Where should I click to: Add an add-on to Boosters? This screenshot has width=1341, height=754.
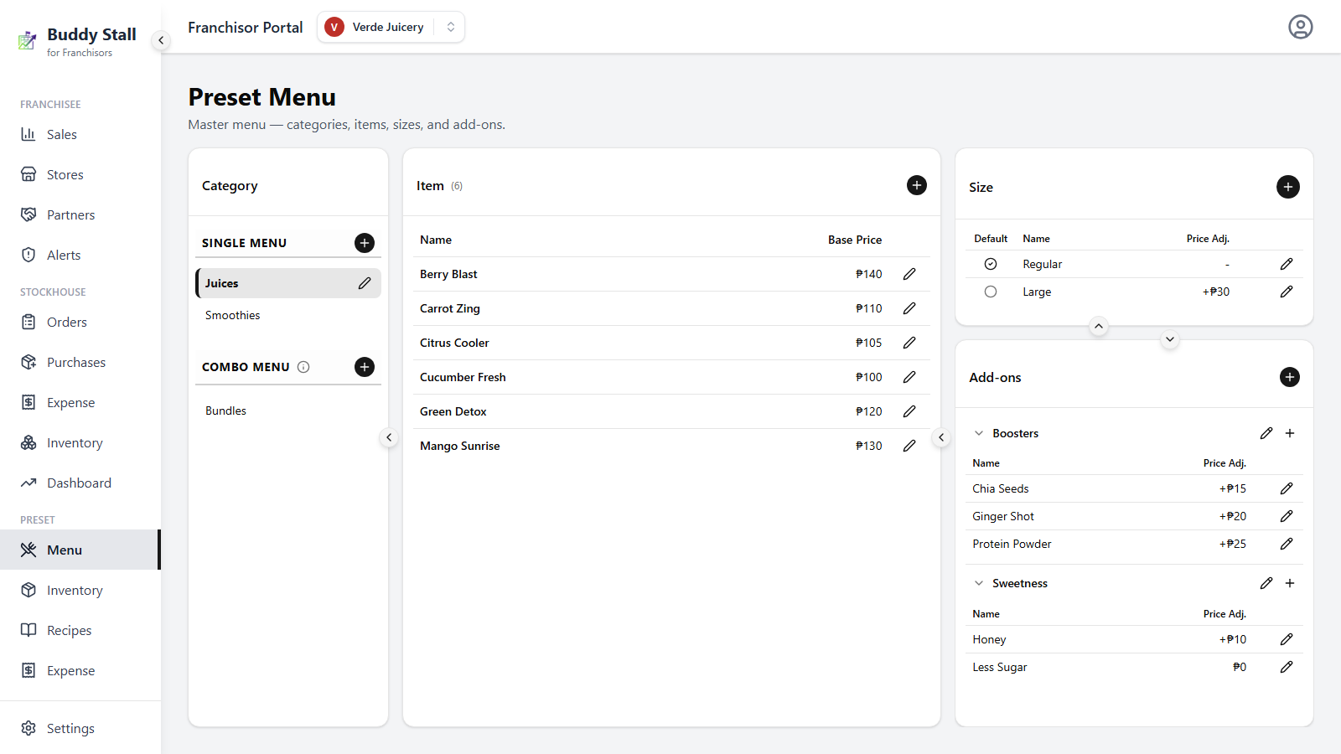tap(1290, 433)
